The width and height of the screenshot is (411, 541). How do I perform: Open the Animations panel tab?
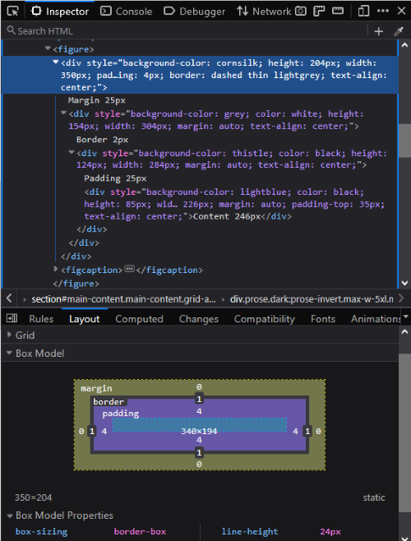[x=376, y=319]
